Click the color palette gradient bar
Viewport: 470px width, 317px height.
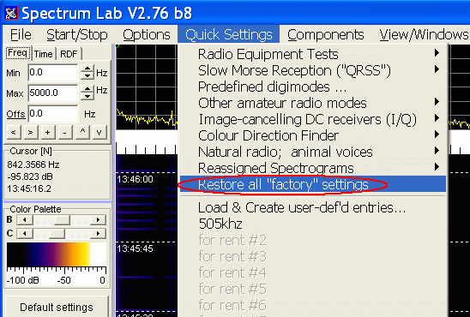[x=57, y=254]
